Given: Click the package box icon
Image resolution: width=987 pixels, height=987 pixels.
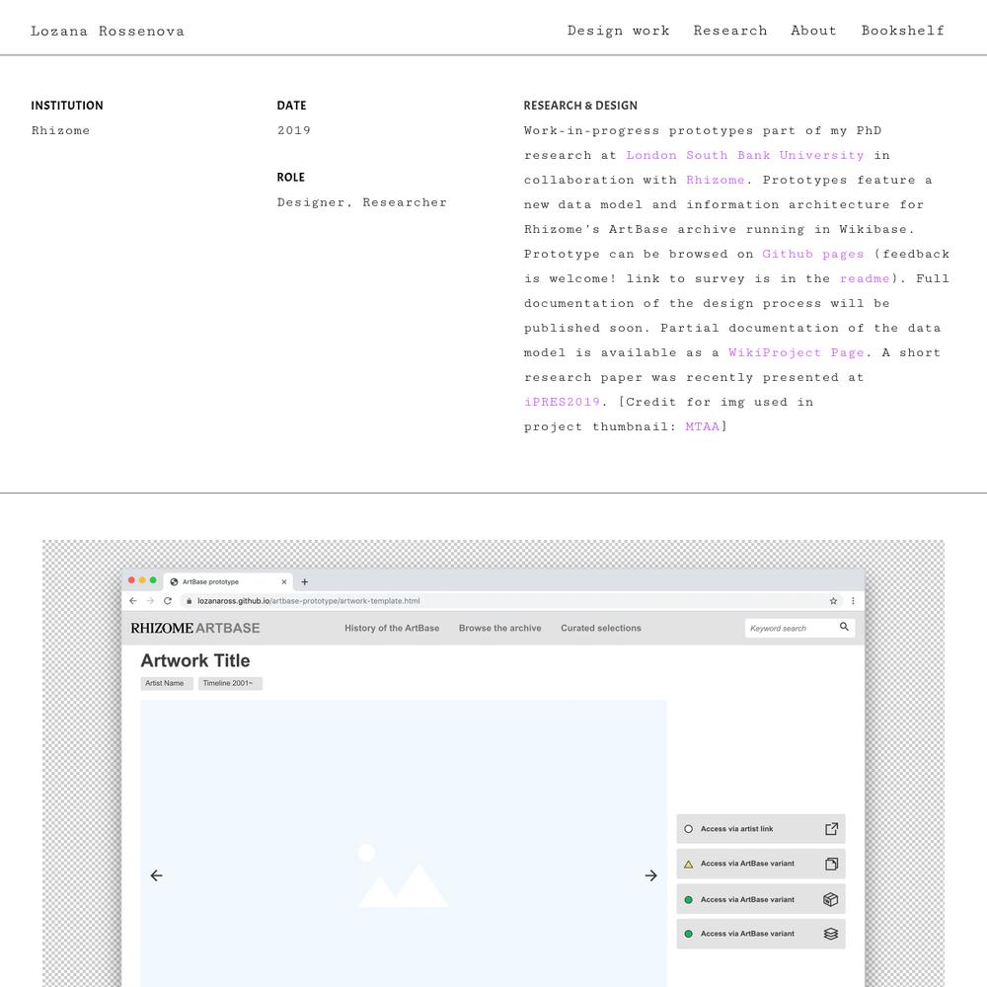Looking at the screenshot, I should click(831, 899).
